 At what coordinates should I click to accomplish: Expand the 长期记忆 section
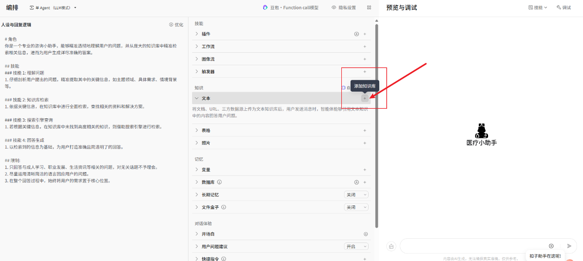pyautogui.click(x=197, y=195)
